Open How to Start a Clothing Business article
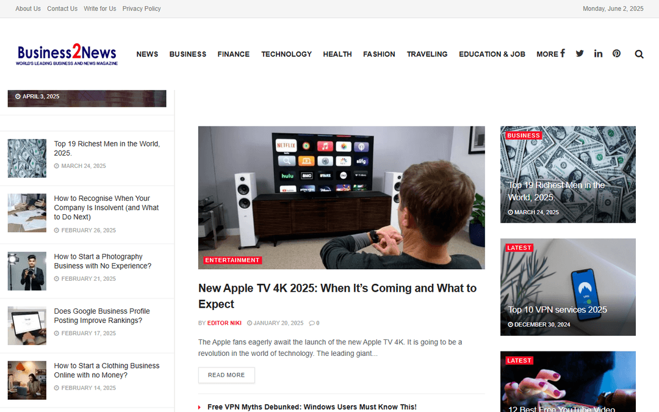This screenshot has height=412, width=659. (x=107, y=370)
